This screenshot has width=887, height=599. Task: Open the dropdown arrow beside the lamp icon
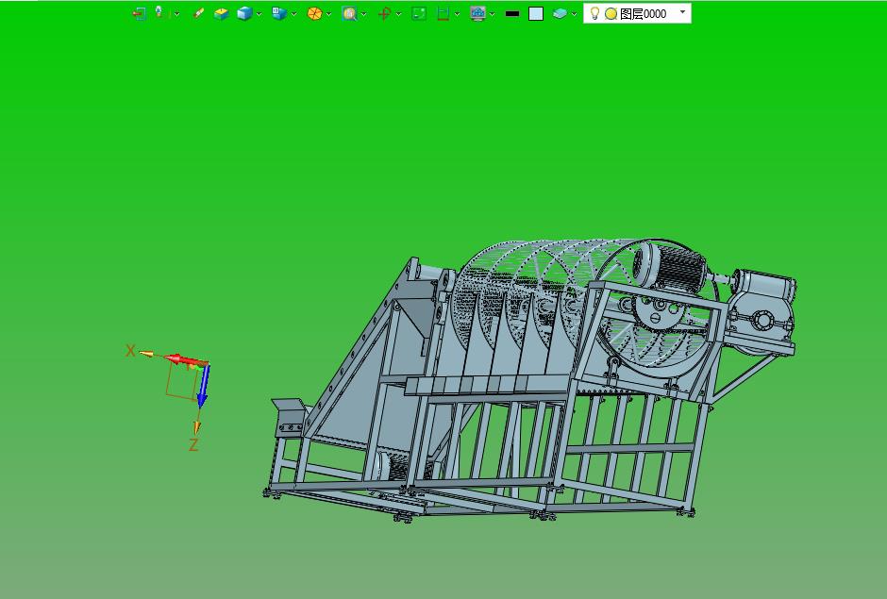[176, 14]
